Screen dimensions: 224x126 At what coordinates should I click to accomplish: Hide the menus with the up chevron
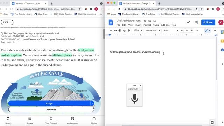tap(215, 30)
